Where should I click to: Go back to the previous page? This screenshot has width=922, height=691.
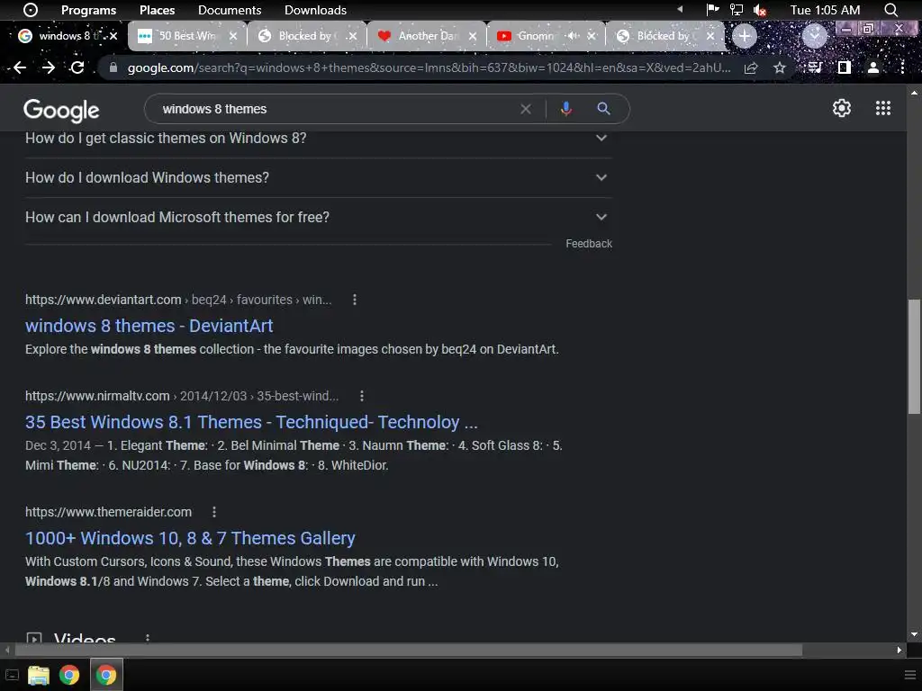pyautogui.click(x=20, y=67)
